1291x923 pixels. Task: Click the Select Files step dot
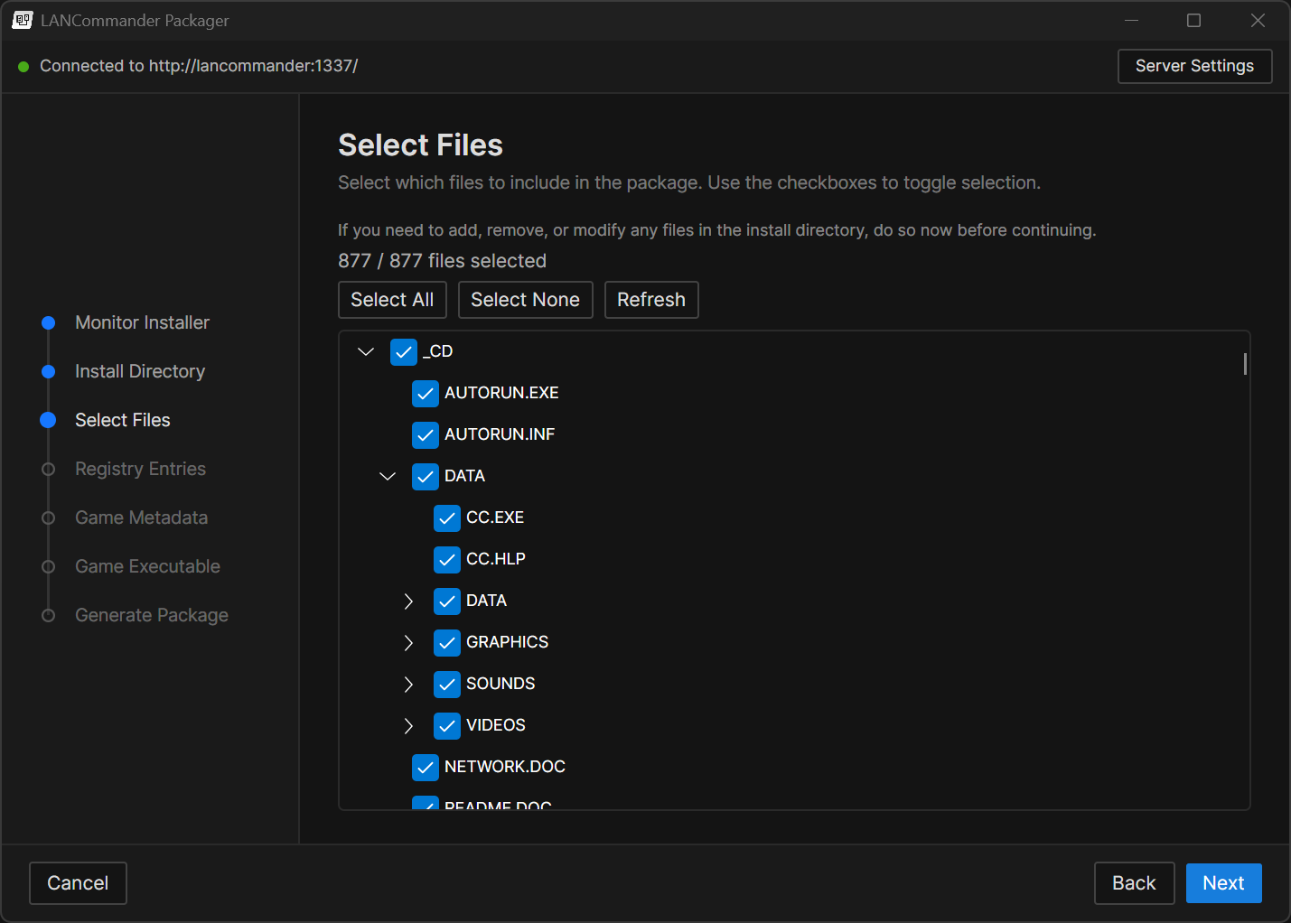pyautogui.click(x=49, y=420)
